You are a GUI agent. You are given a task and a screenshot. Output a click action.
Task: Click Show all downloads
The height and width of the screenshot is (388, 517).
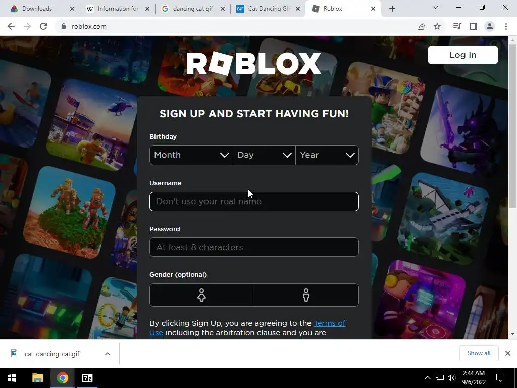click(479, 353)
